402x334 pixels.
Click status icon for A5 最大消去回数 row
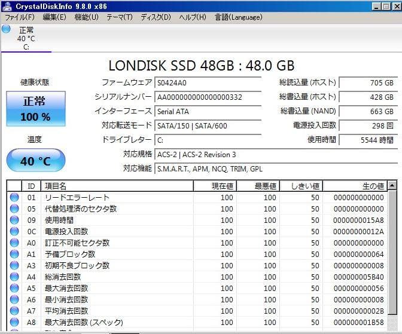coord(14,288)
